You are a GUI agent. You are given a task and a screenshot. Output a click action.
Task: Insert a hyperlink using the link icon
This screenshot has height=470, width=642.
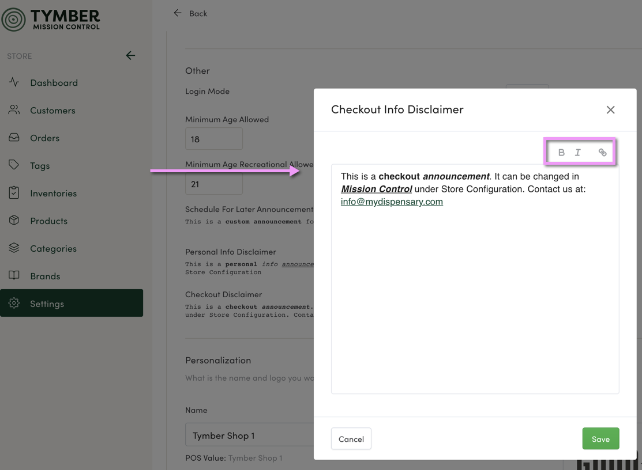[x=602, y=153]
